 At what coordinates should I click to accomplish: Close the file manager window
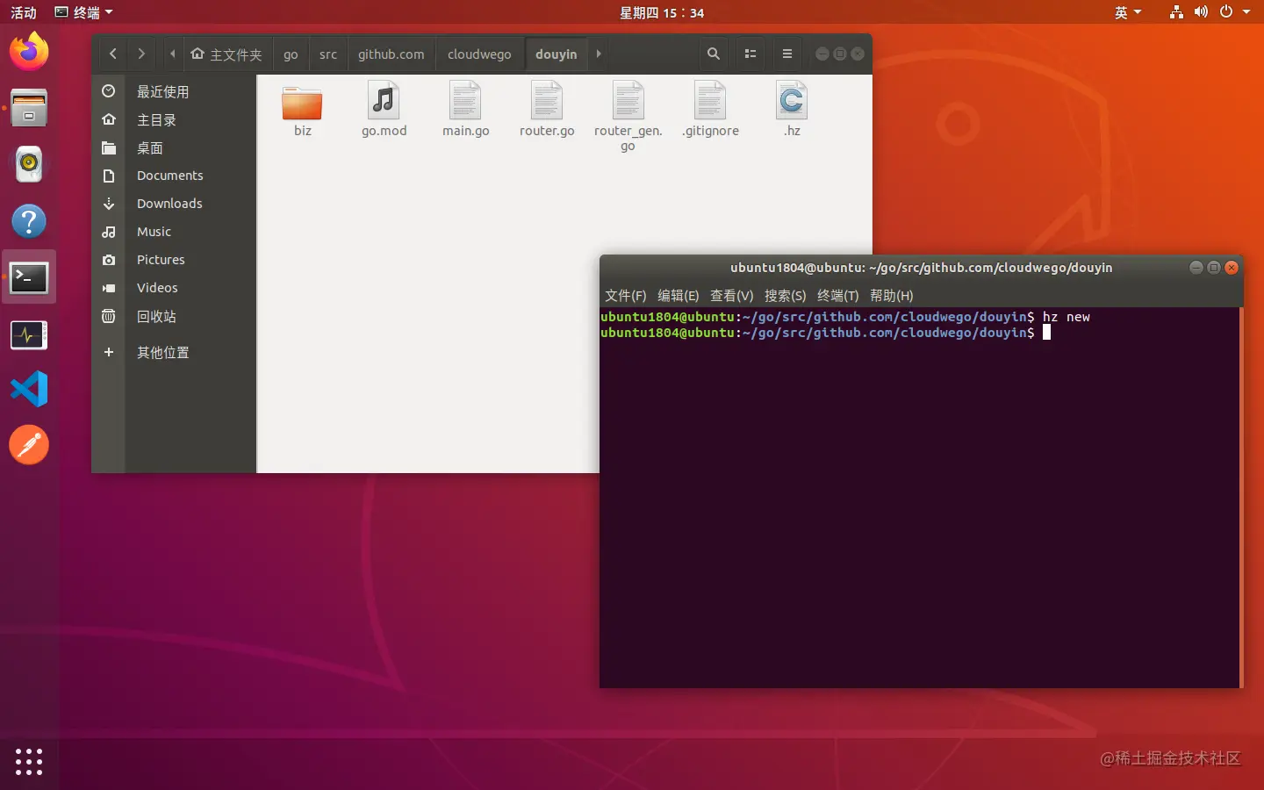(858, 54)
